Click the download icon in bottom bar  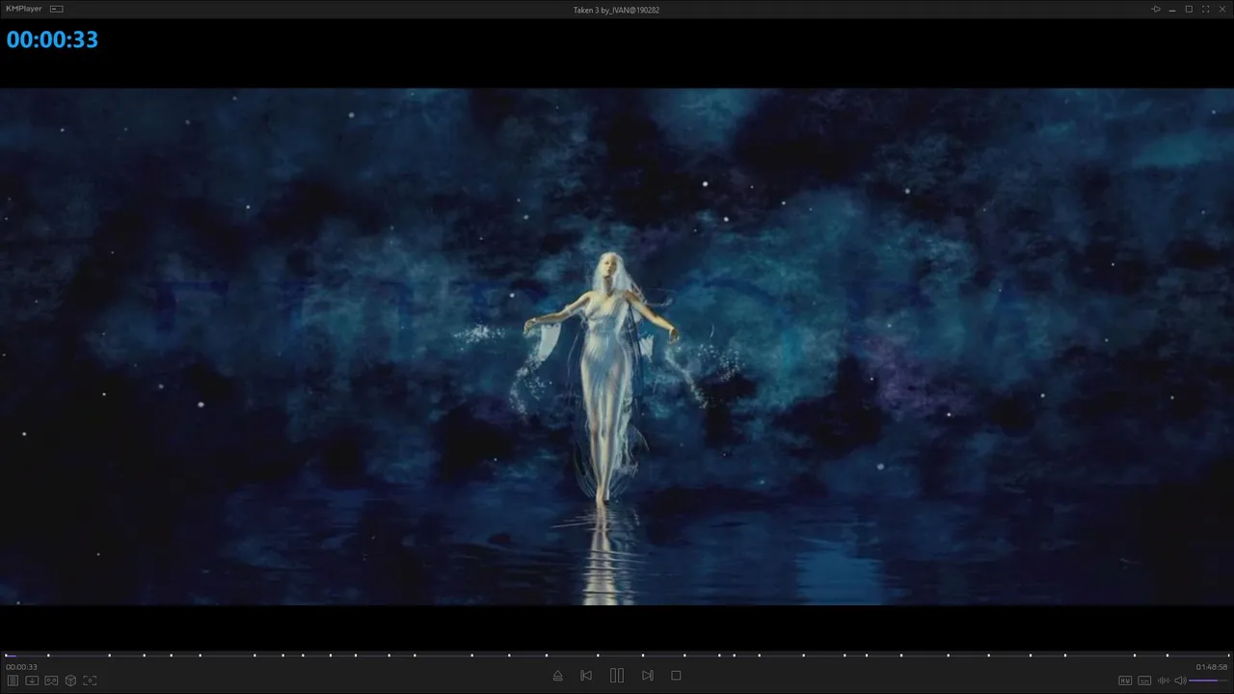(32, 681)
